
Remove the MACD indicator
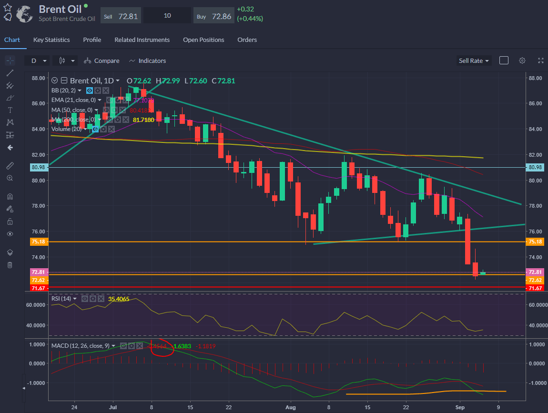[x=140, y=346]
